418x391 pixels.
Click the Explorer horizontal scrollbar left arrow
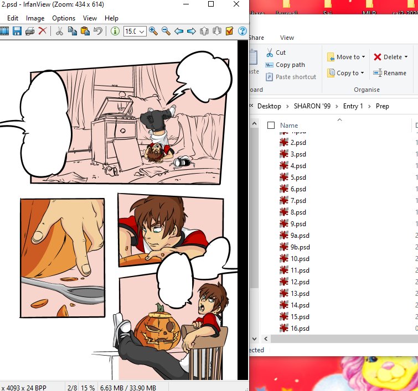point(266,339)
